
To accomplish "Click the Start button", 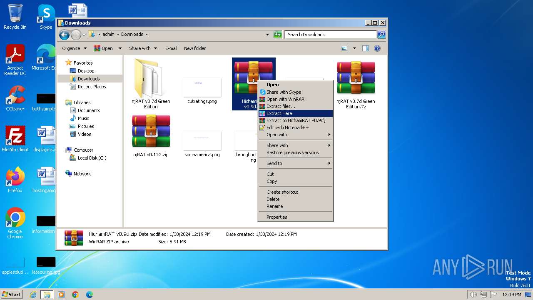I will click(11, 294).
